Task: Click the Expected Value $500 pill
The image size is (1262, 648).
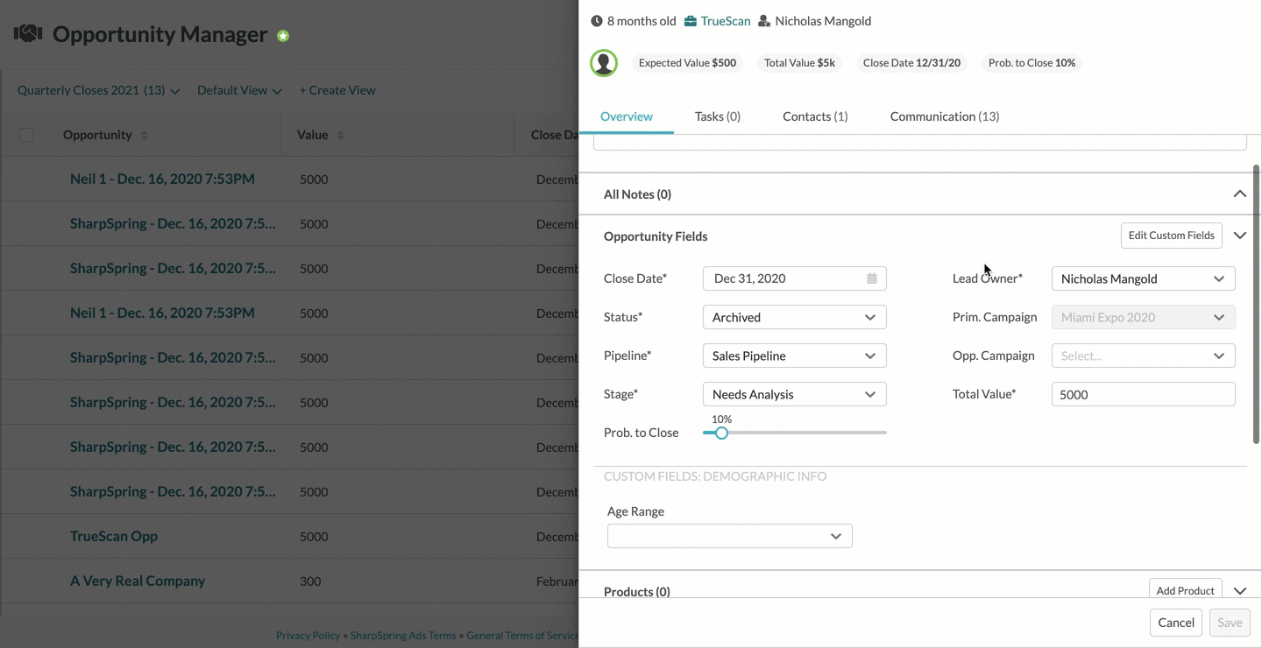Action: tap(687, 63)
